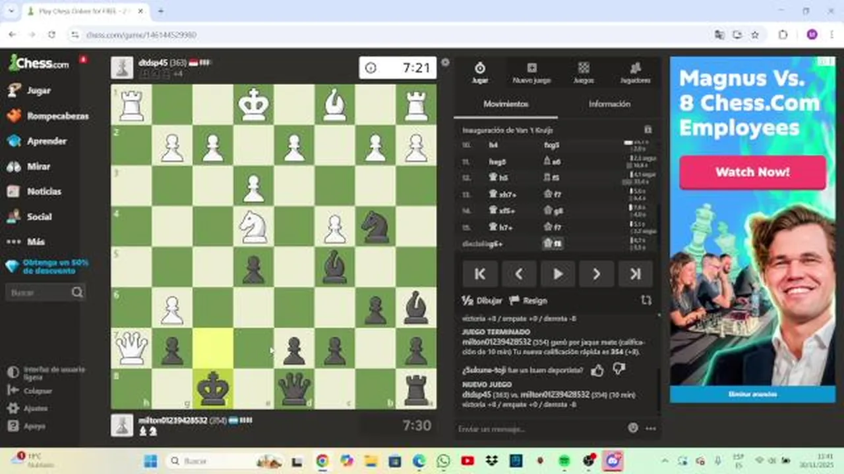
Task: Click the 50% discount offer link
Action: (x=47, y=266)
